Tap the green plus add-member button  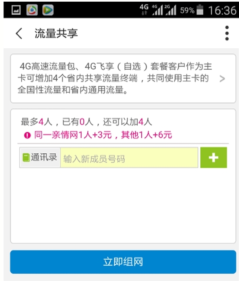pyautogui.click(x=214, y=158)
